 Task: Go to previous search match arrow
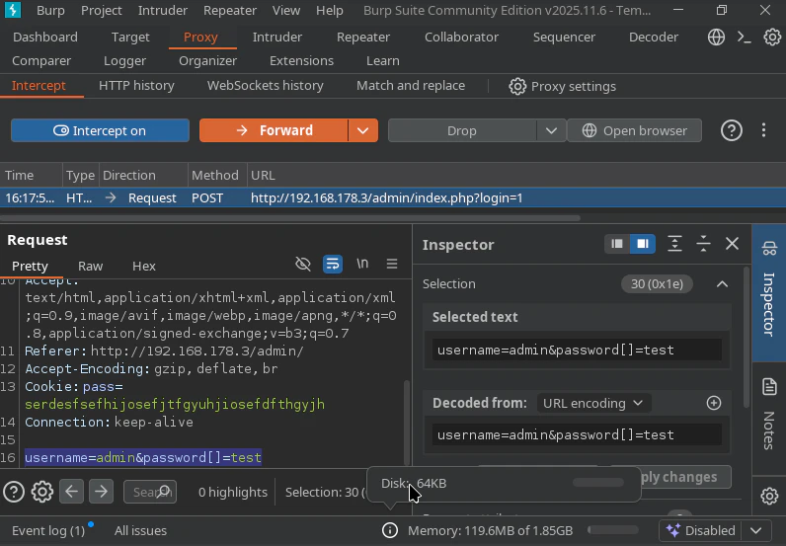[x=72, y=492]
